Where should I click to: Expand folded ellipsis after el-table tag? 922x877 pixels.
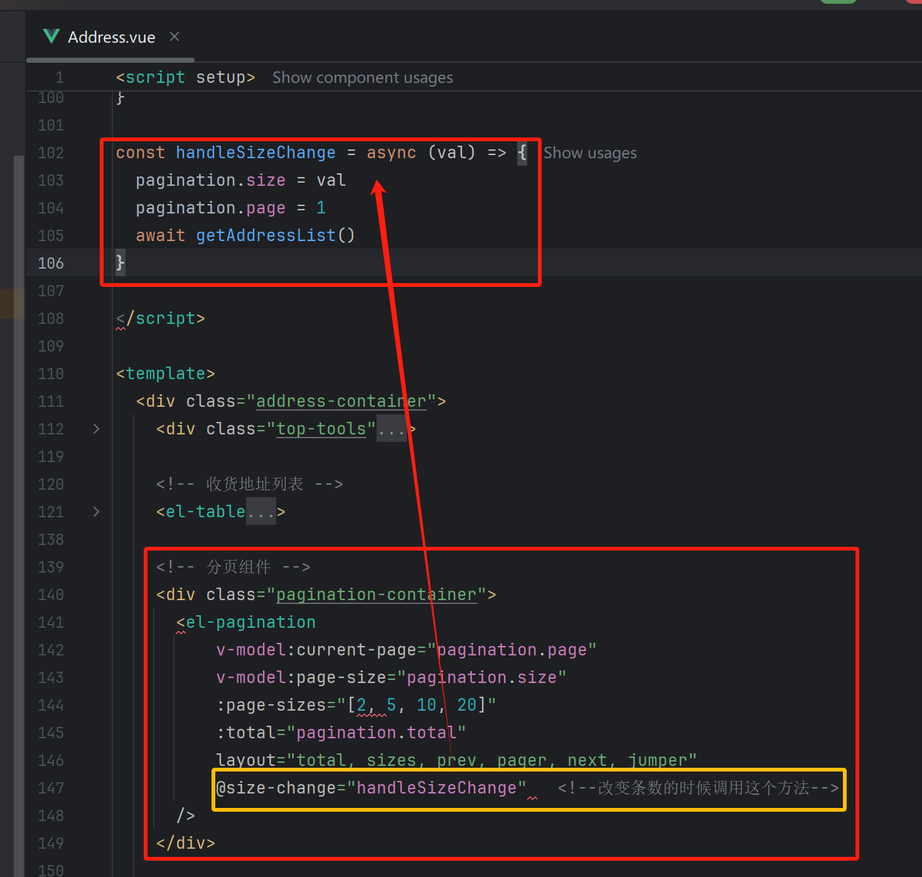260,512
